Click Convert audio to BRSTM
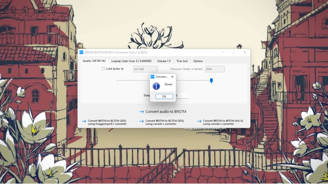 (166, 111)
